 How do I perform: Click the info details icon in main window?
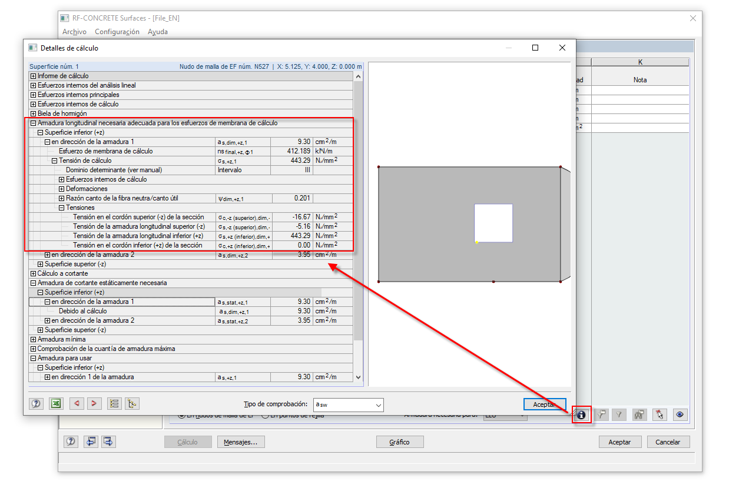pos(582,414)
